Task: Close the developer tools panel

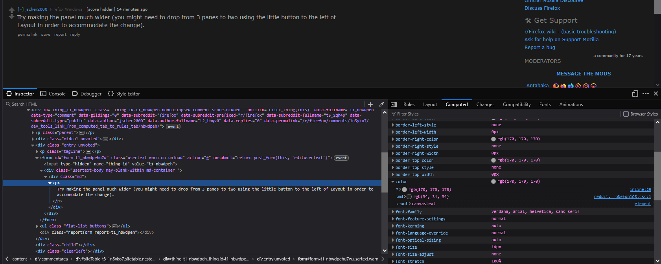Action: coord(656,93)
